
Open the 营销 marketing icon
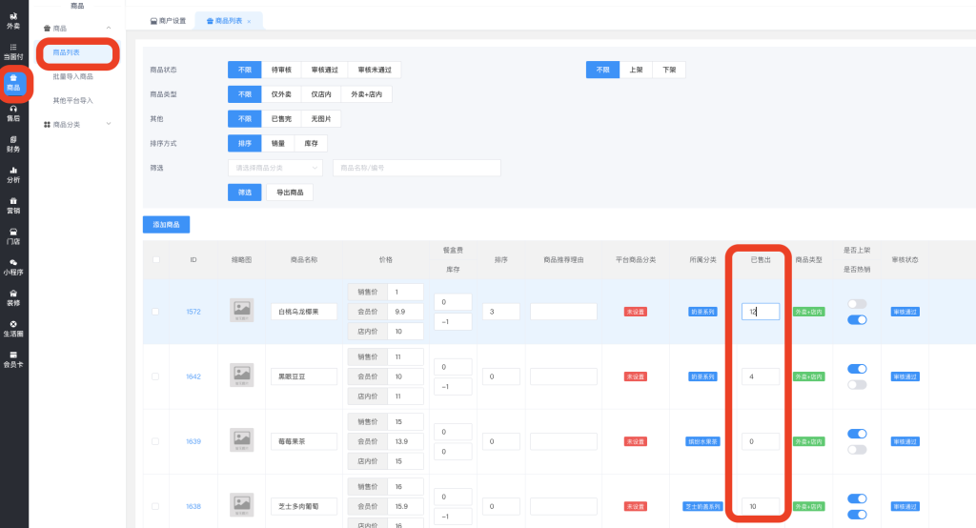[x=13, y=206]
